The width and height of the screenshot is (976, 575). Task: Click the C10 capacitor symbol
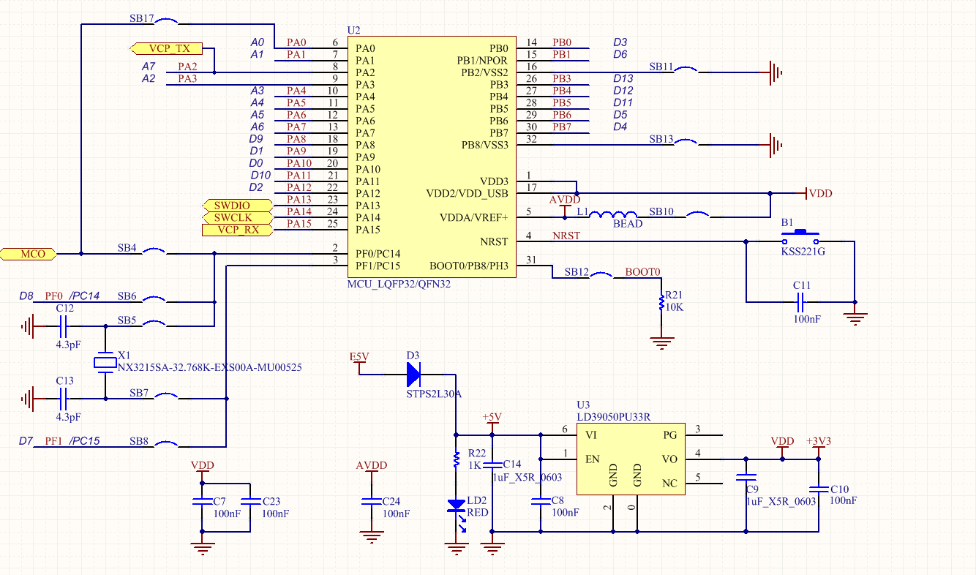pos(819,489)
